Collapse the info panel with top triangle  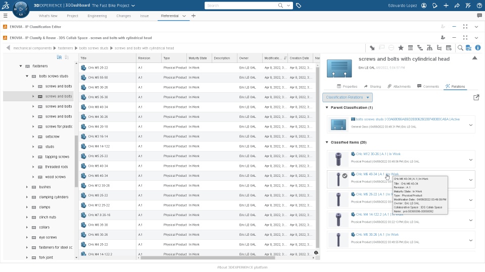tap(474, 58)
